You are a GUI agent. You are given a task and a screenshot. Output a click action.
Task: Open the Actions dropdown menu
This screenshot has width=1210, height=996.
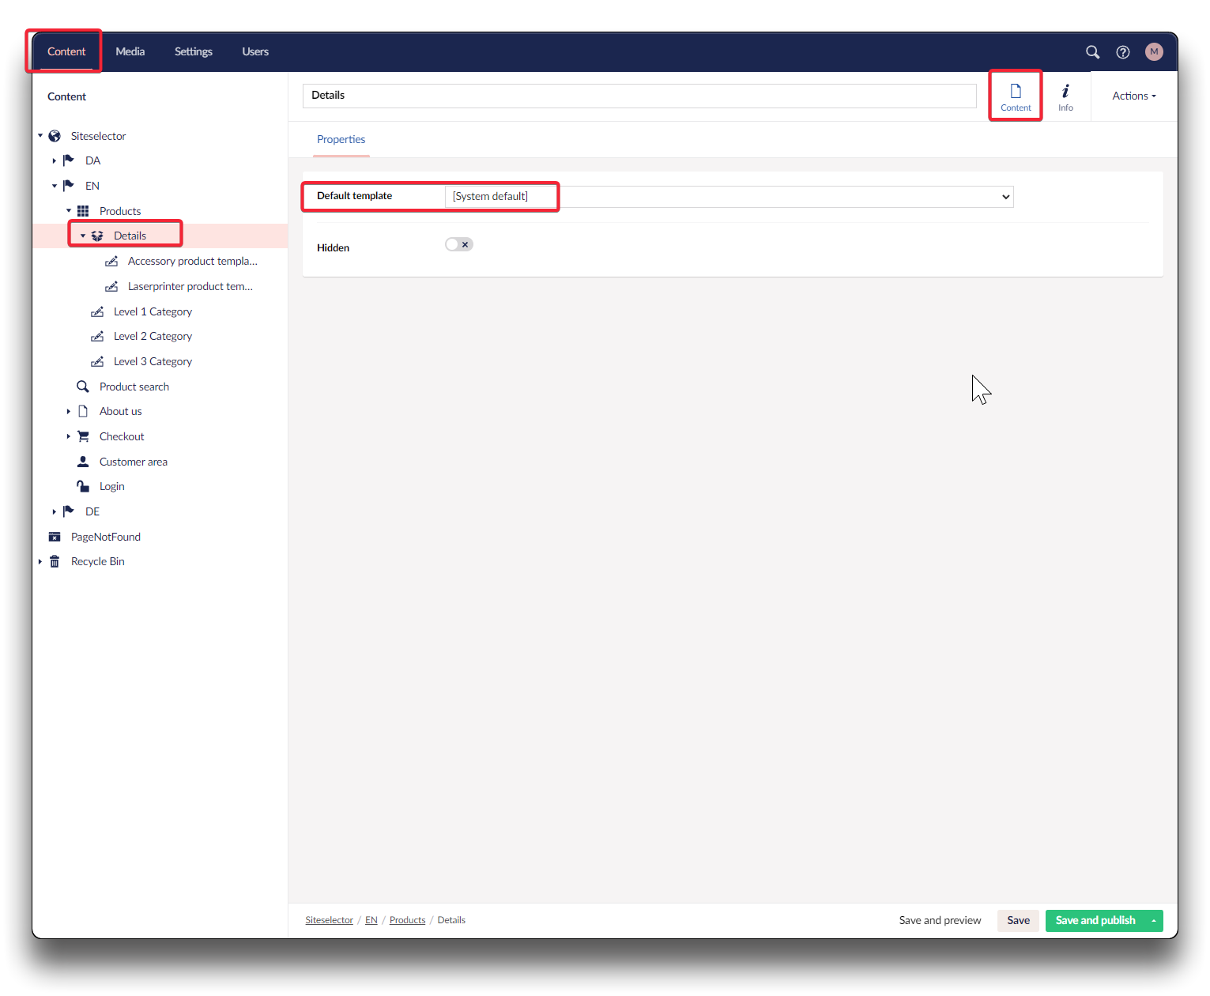pyautogui.click(x=1134, y=96)
